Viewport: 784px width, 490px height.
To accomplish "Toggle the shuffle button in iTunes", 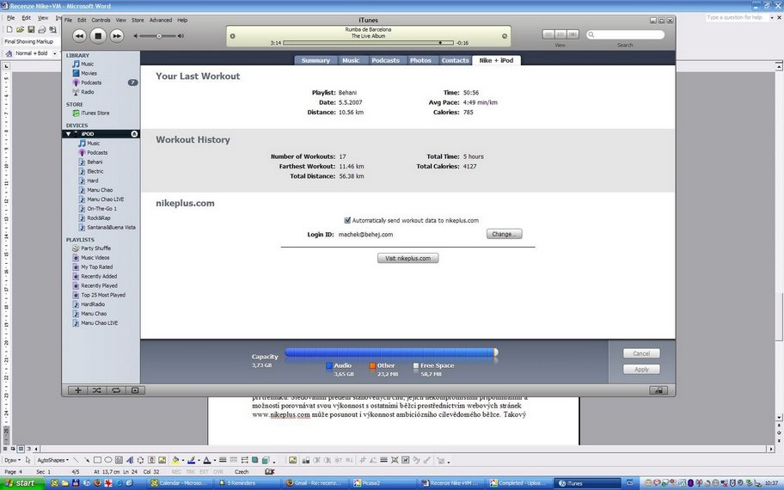I will tap(96, 390).
